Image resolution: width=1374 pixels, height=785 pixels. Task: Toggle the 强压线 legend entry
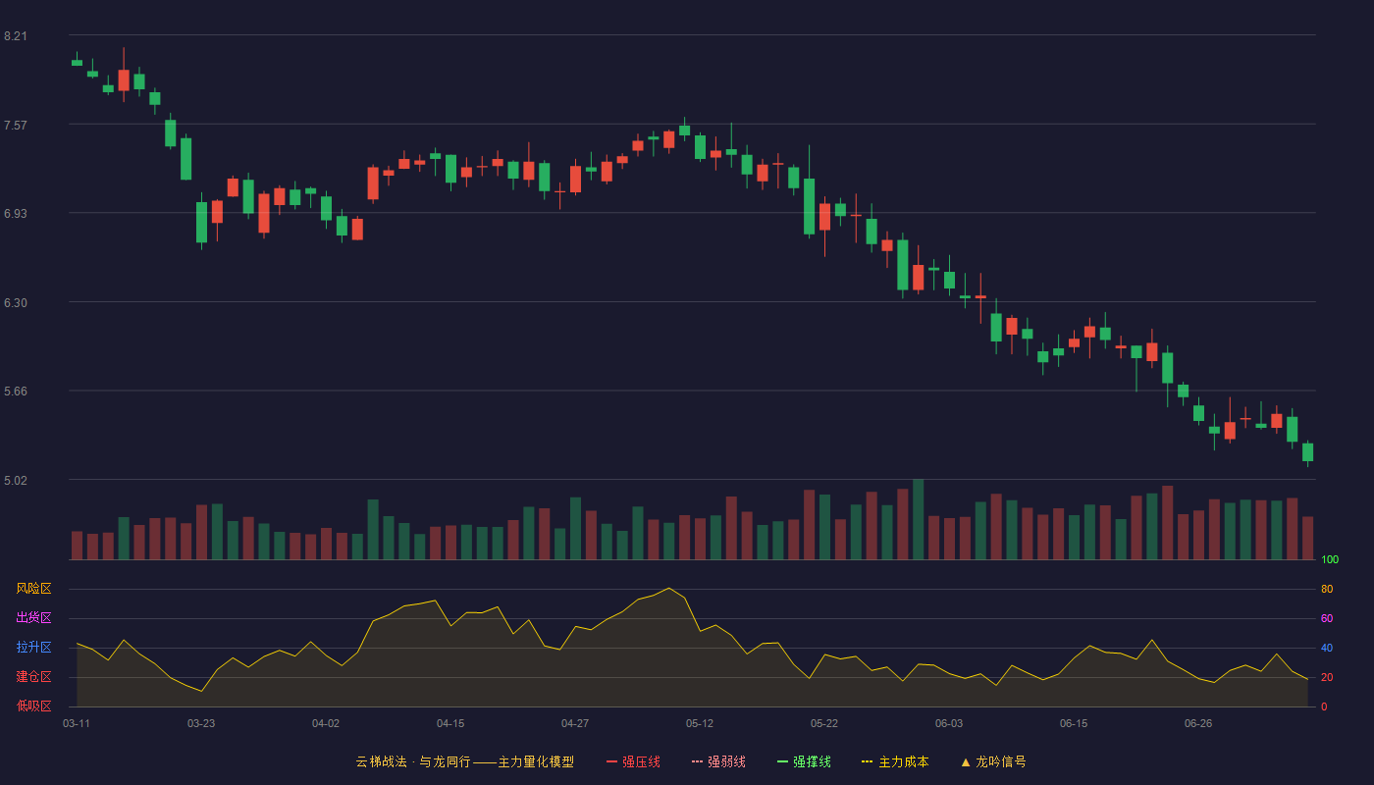(x=633, y=761)
